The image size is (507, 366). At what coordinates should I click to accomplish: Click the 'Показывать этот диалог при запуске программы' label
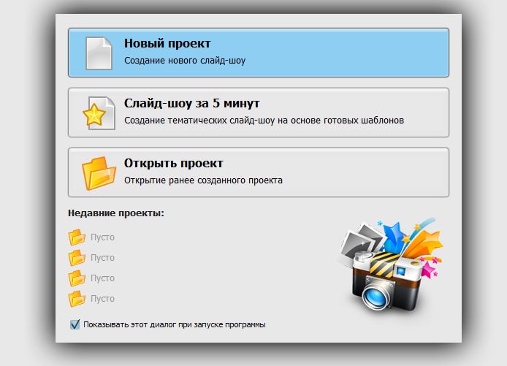(x=175, y=324)
